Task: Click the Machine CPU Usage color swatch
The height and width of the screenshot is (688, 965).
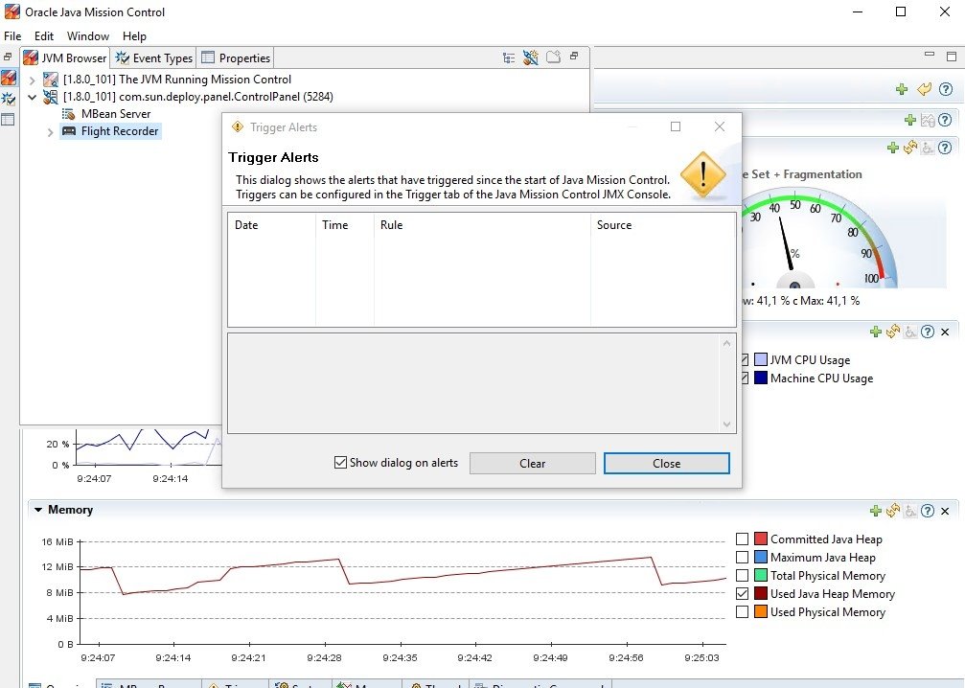Action: click(x=761, y=378)
